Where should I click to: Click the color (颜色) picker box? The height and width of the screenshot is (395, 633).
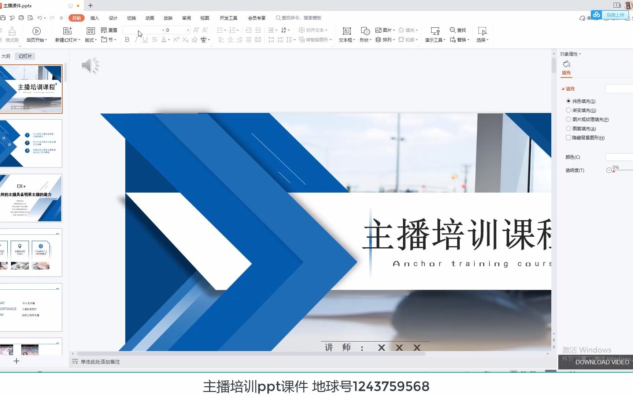(x=619, y=157)
